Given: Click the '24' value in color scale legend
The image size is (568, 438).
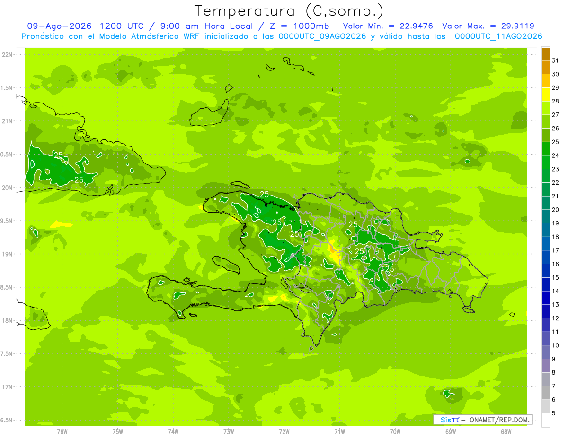Looking at the screenshot, I should tap(555, 155).
